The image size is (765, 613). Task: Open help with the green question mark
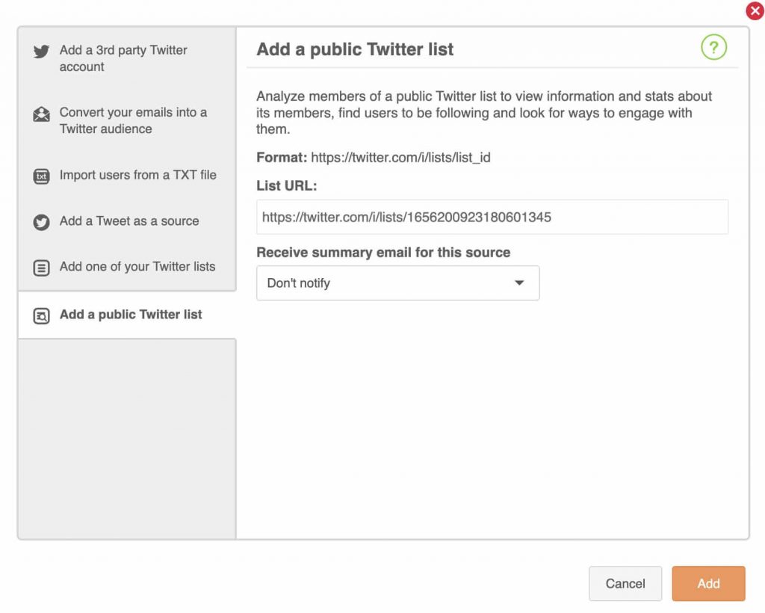(713, 47)
